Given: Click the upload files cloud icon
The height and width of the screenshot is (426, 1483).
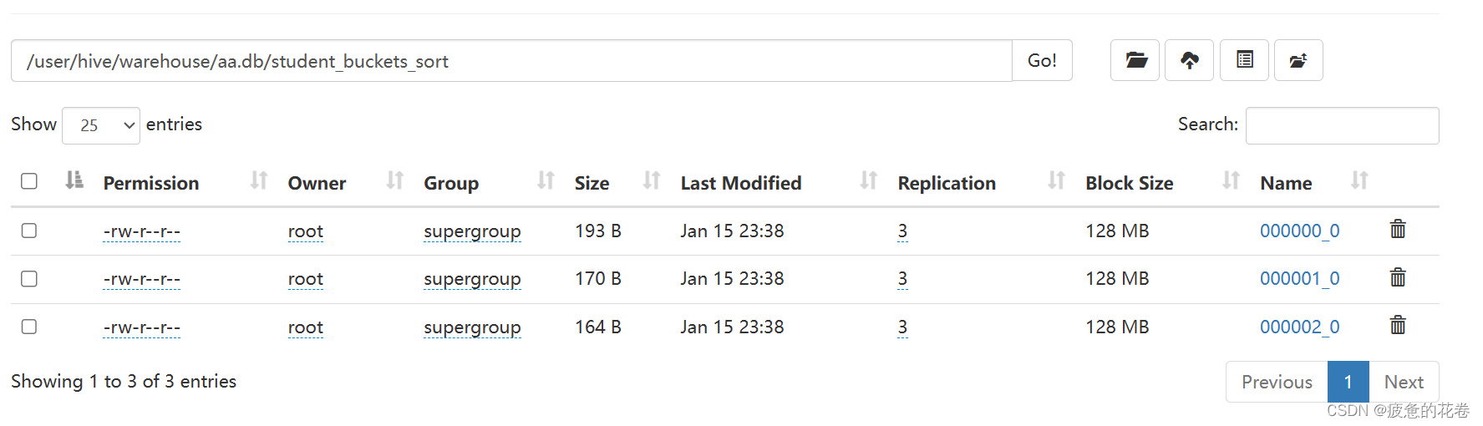Looking at the screenshot, I should click(x=1189, y=60).
